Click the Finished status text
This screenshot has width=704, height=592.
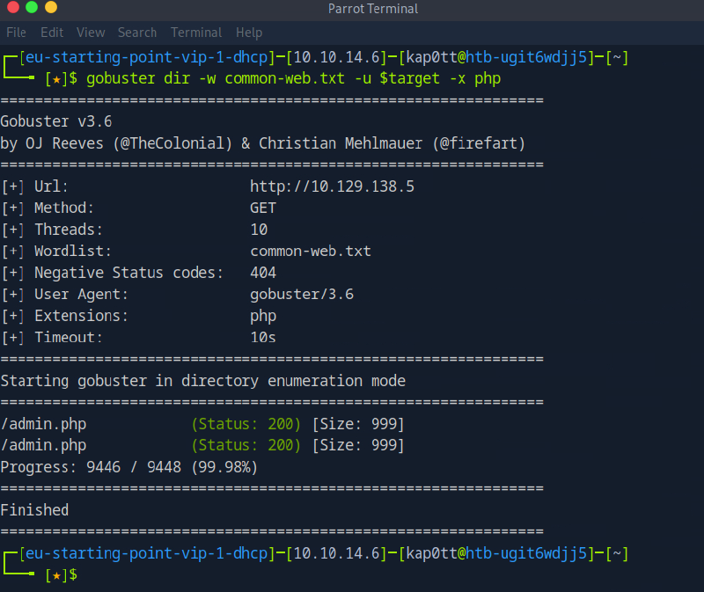(34, 510)
